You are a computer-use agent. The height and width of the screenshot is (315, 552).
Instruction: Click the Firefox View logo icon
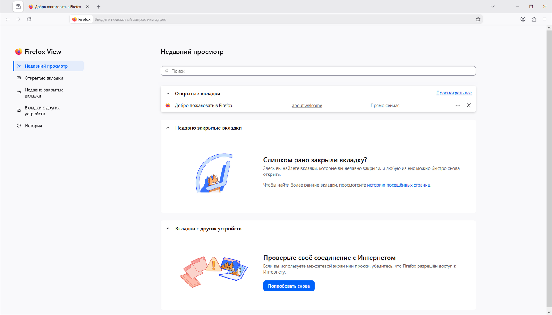point(19,52)
